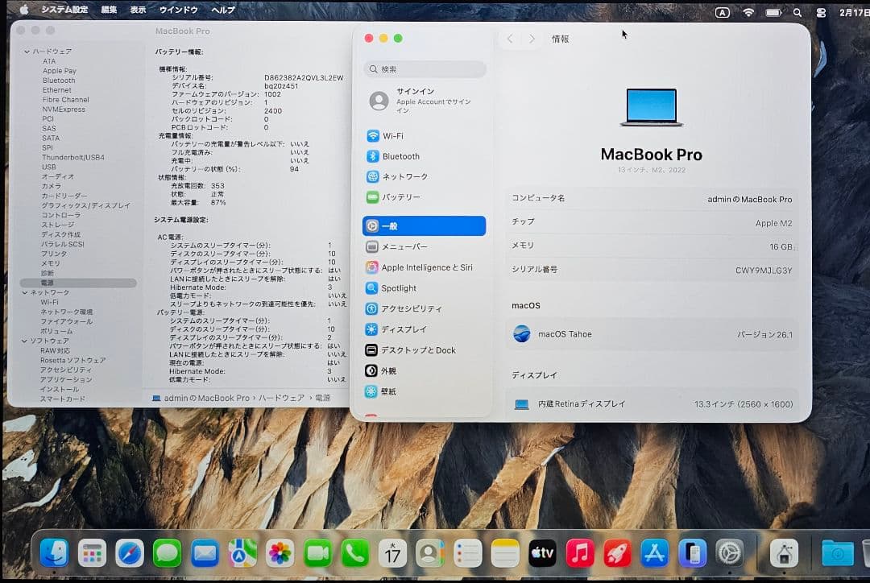Image resolution: width=870 pixels, height=583 pixels.
Task: Open Messages from the Dock
Action: pos(167,553)
